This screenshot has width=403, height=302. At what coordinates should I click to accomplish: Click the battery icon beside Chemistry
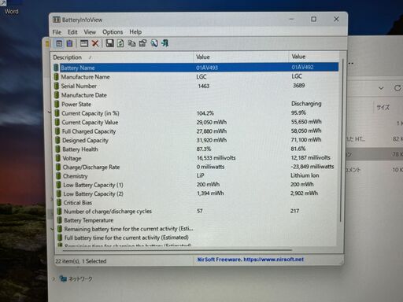[x=58, y=176]
